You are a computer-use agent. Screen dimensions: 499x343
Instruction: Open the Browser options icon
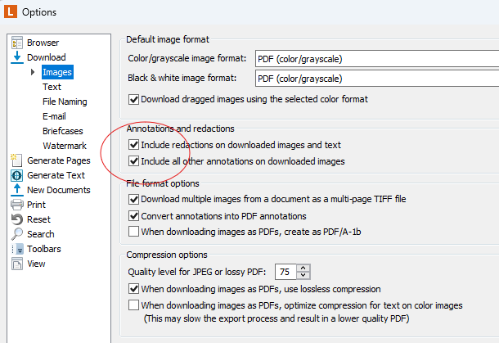tap(17, 43)
